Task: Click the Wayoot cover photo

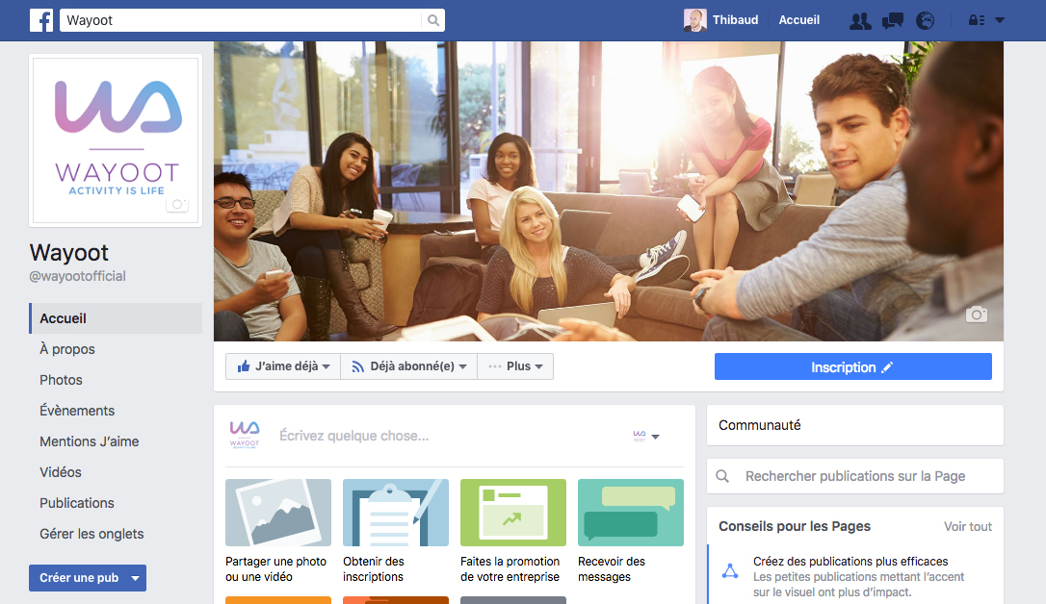Action: [609, 191]
